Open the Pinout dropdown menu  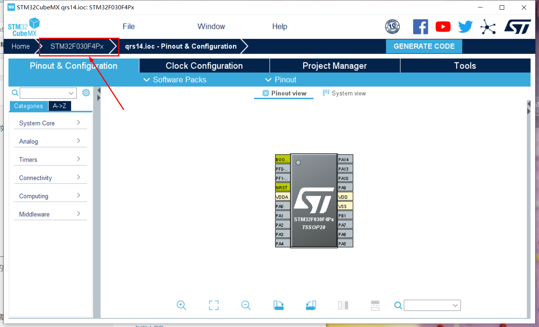[x=281, y=80]
